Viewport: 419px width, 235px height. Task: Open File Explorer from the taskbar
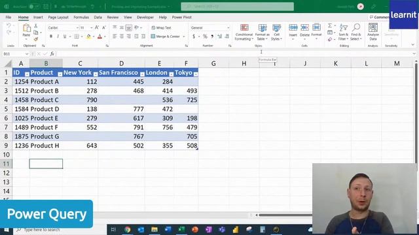coord(155,229)
